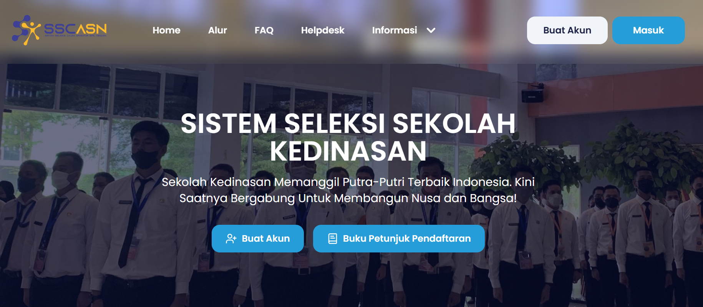The height and width of the screenshot is (307, 703).
Task: Click the white Buat Akun header button
Action: [x=567, y=30]
